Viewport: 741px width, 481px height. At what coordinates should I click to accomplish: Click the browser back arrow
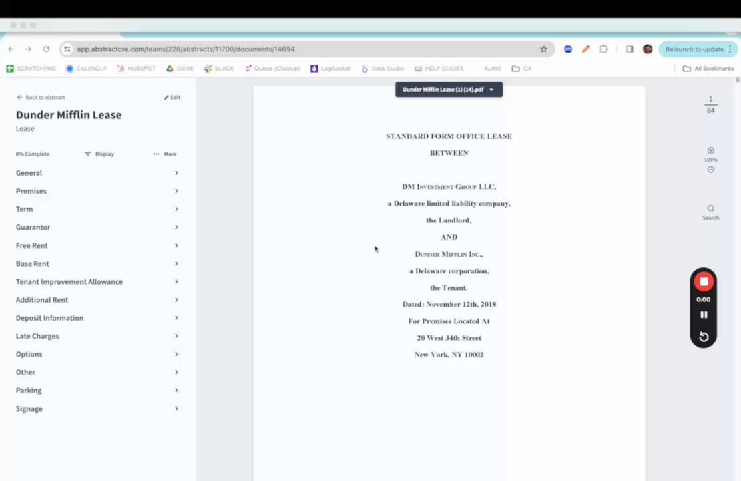(11, 49)
